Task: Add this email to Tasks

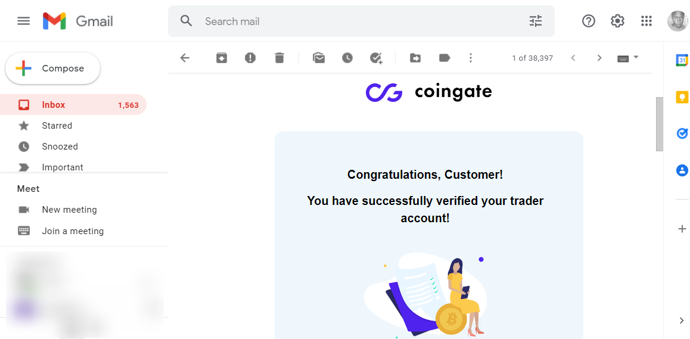Action: 376,58
